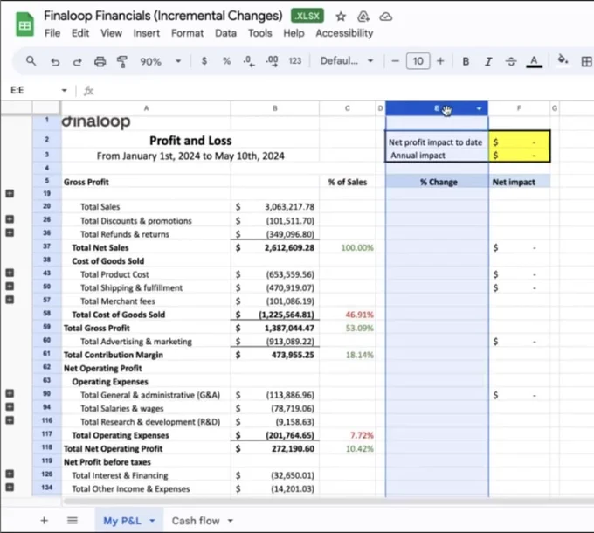Expand the row group at row 126

pos(10,474)
